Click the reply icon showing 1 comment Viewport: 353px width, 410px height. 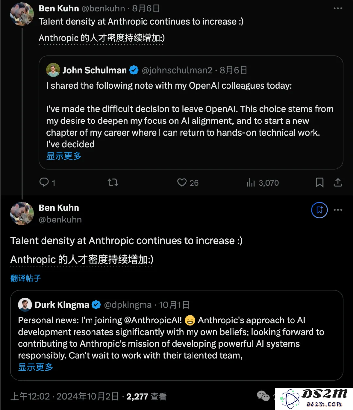(x=44, y=182)
